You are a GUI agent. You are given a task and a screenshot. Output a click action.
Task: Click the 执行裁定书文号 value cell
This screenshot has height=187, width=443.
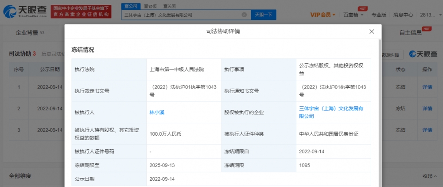(x=184, y=91)
